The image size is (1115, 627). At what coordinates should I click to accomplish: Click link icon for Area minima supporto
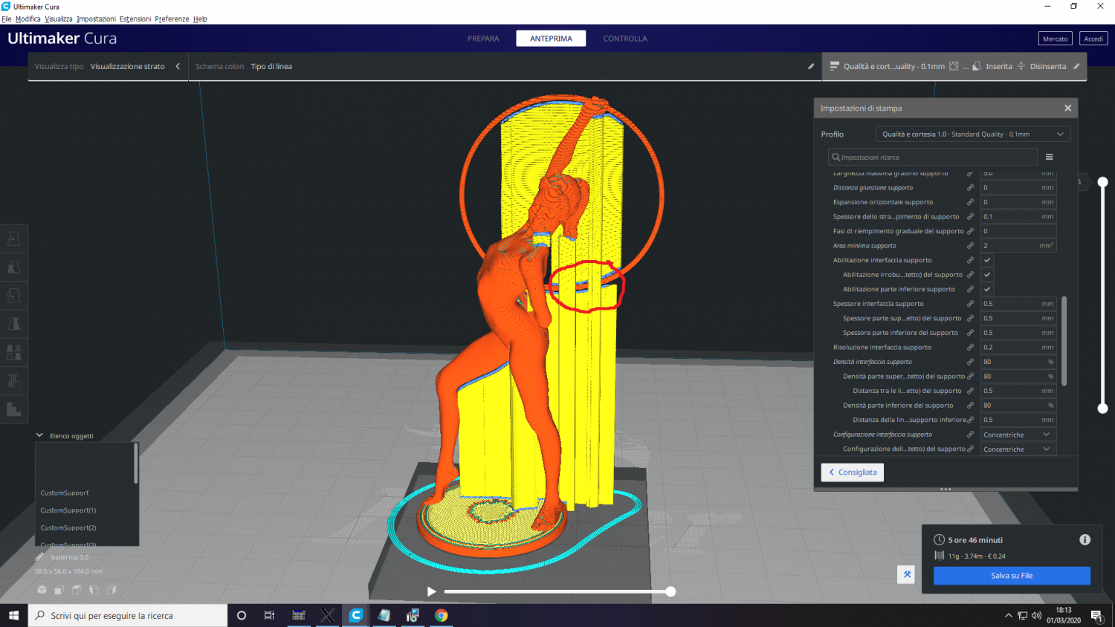click(970, 246)
